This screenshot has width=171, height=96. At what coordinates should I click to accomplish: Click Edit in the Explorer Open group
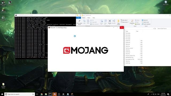(x=137, y=22)
